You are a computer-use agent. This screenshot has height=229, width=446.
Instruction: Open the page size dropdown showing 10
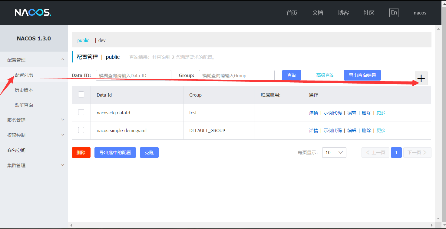click(334, 152)
